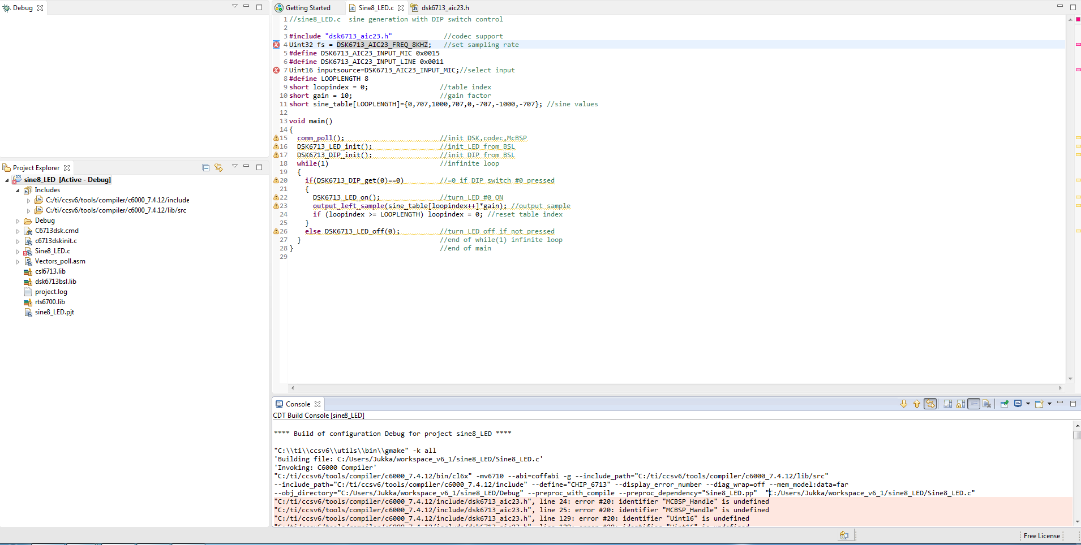This screenshot has width=1081, height=545.
Task: Expand C6713dsk.cmd tree node
Action: (18, 231)
